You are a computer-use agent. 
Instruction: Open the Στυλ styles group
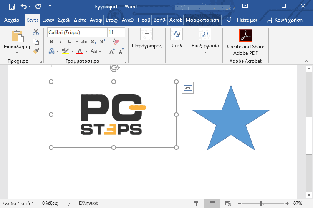click(177, 41)
